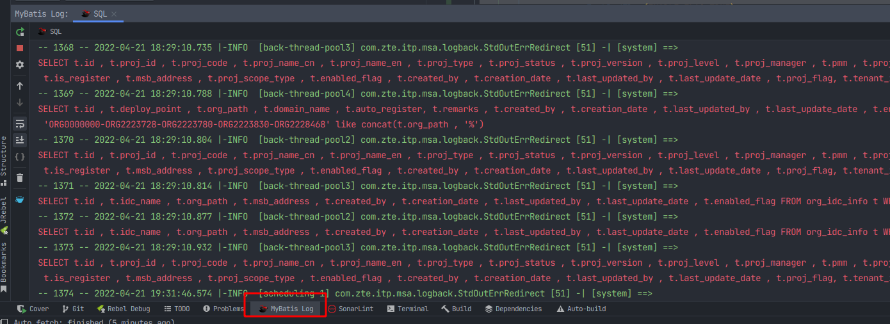Open MyBatis Log settings gear
Viewport: 890px width, 324px height.
point(20,65)
